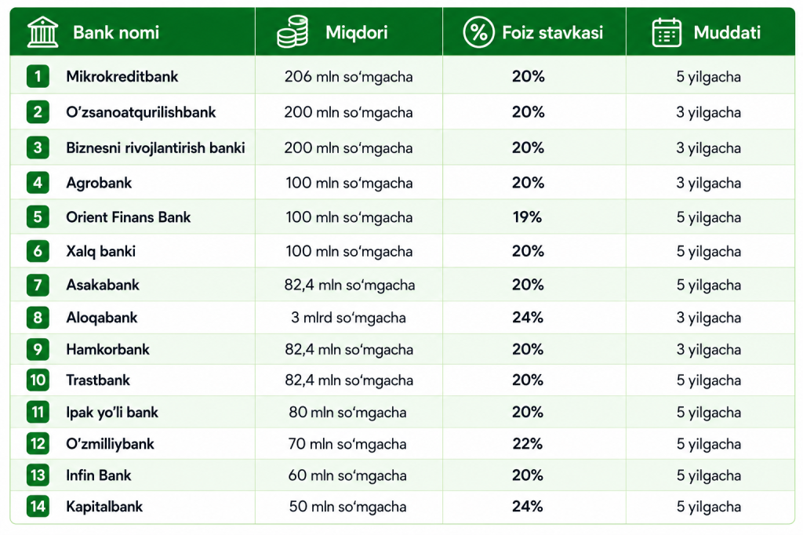Choose the Aloqabank bank name
Image resolution: width=803 pixels, height=535 pixels.
coord(101,318)
